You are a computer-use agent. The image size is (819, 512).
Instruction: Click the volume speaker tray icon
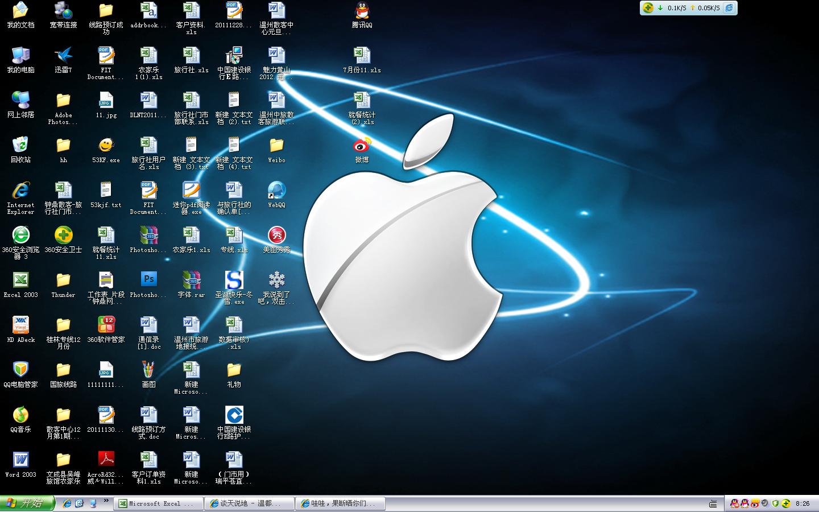pos(765,503)
